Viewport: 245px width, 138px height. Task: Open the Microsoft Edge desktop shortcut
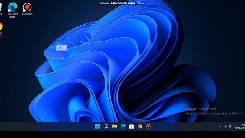13,10
